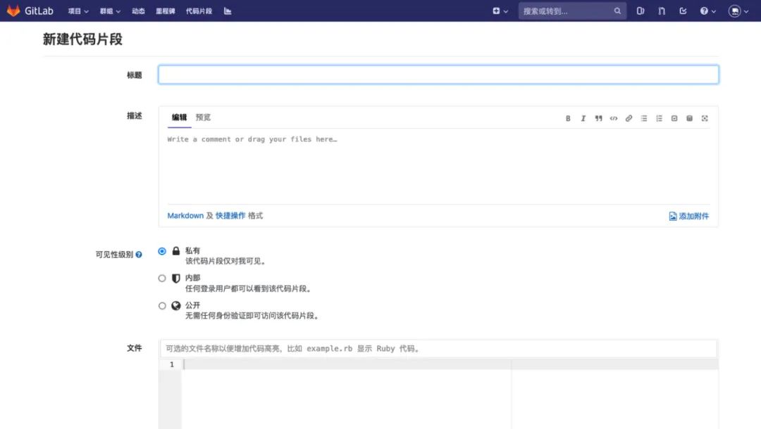Open 里程碑 in the top navigation
The height and width of the screenshot is (429, 761).
click(165, 11)
